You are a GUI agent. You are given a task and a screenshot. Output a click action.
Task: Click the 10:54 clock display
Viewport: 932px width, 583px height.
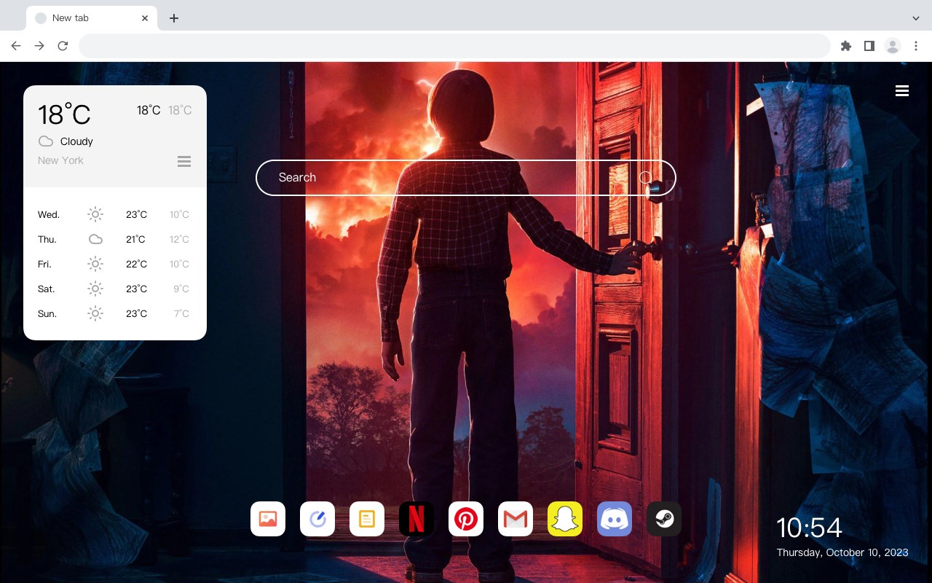[809, 528]
